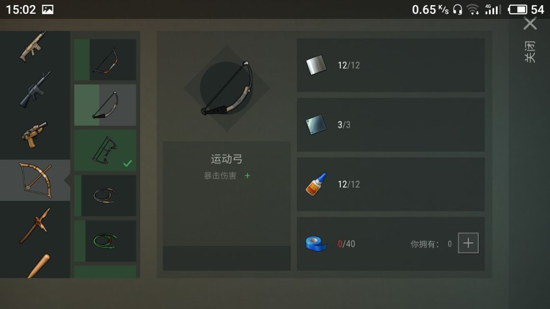550x309 pixels.
Task: Open the image notification in status bar
Action: [x=48, y=10]
